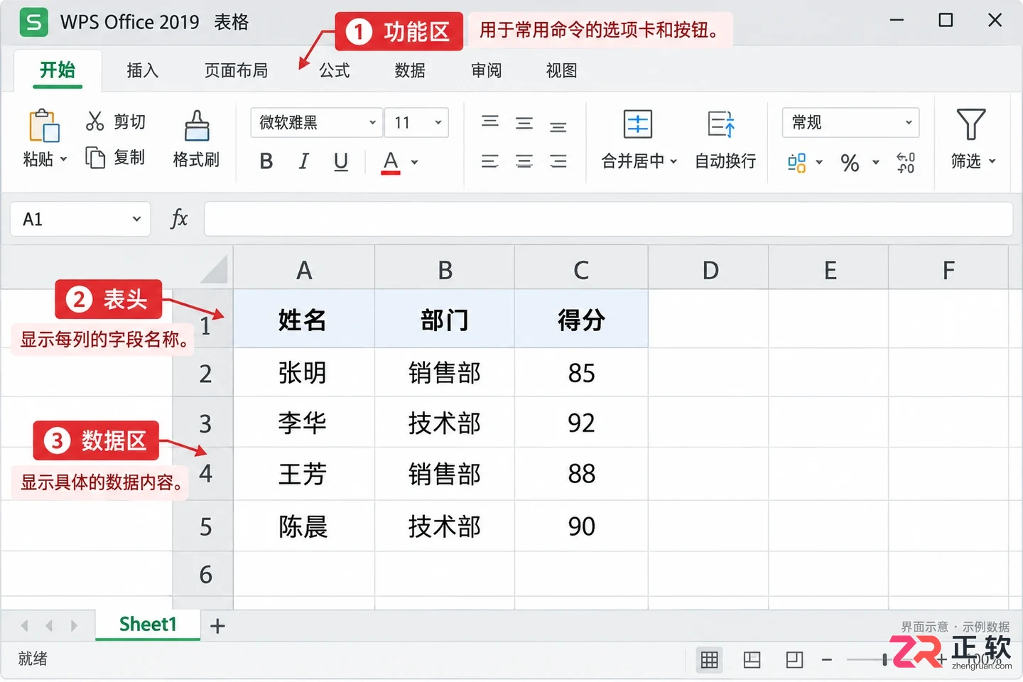Click the Merge and Center (合并居中) icon
Viewport: 1023px width, 682px height.
click(637, 124)
